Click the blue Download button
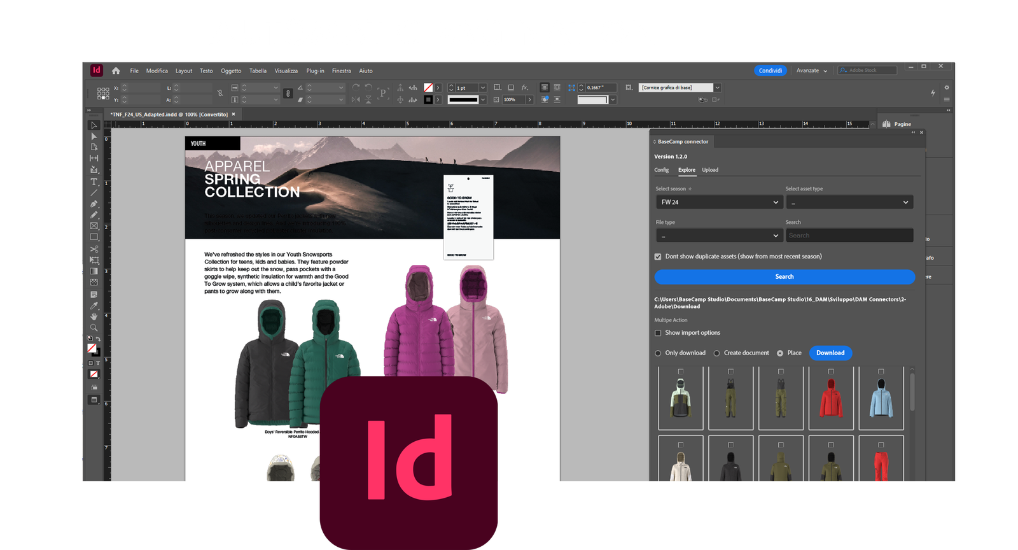This screenshot has width=1018, height=550. [x=830, y=353]
